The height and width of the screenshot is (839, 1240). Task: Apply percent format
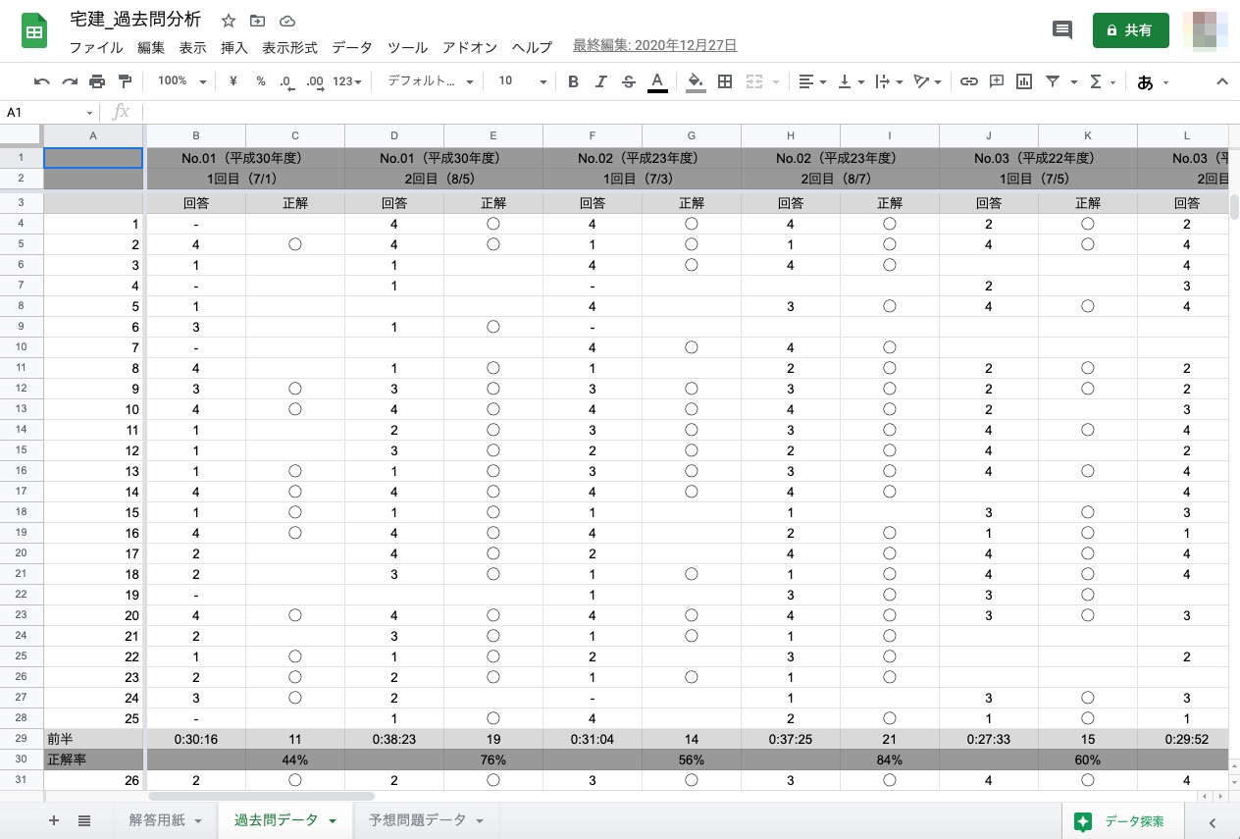click(x=261, y=81)
